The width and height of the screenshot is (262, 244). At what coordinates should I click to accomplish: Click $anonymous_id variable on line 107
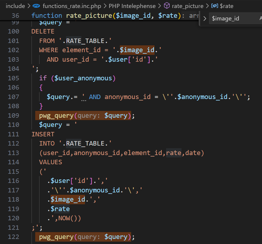tap(202, 97)
